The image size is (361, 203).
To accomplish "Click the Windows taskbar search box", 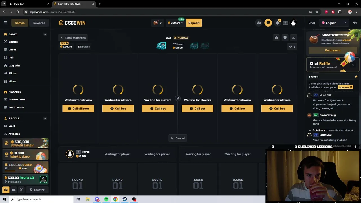I will click(x=41, y=199).
